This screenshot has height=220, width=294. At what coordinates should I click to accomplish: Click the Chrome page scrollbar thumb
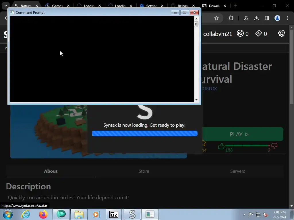(x=292, y=66)
